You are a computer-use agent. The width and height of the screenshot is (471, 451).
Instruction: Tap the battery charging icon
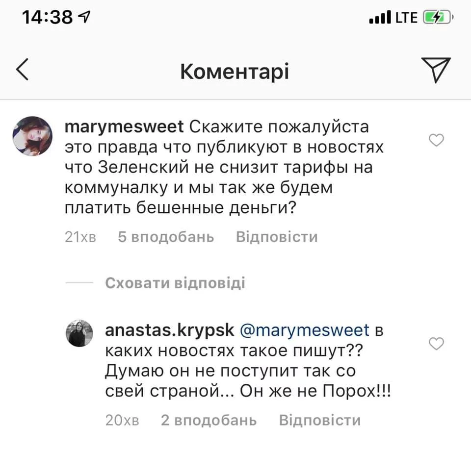[x=436, y=18]
